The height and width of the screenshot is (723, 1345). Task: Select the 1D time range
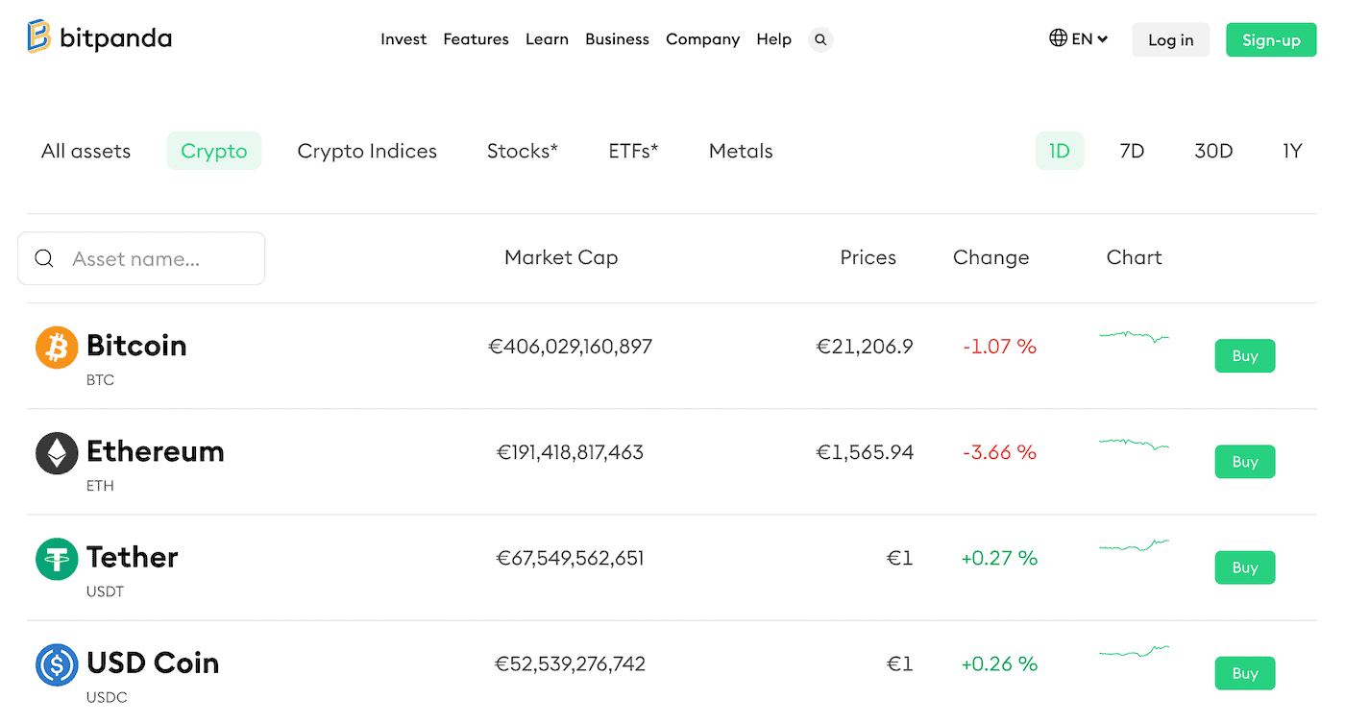pyautogui.click(x=1060, y=151)
